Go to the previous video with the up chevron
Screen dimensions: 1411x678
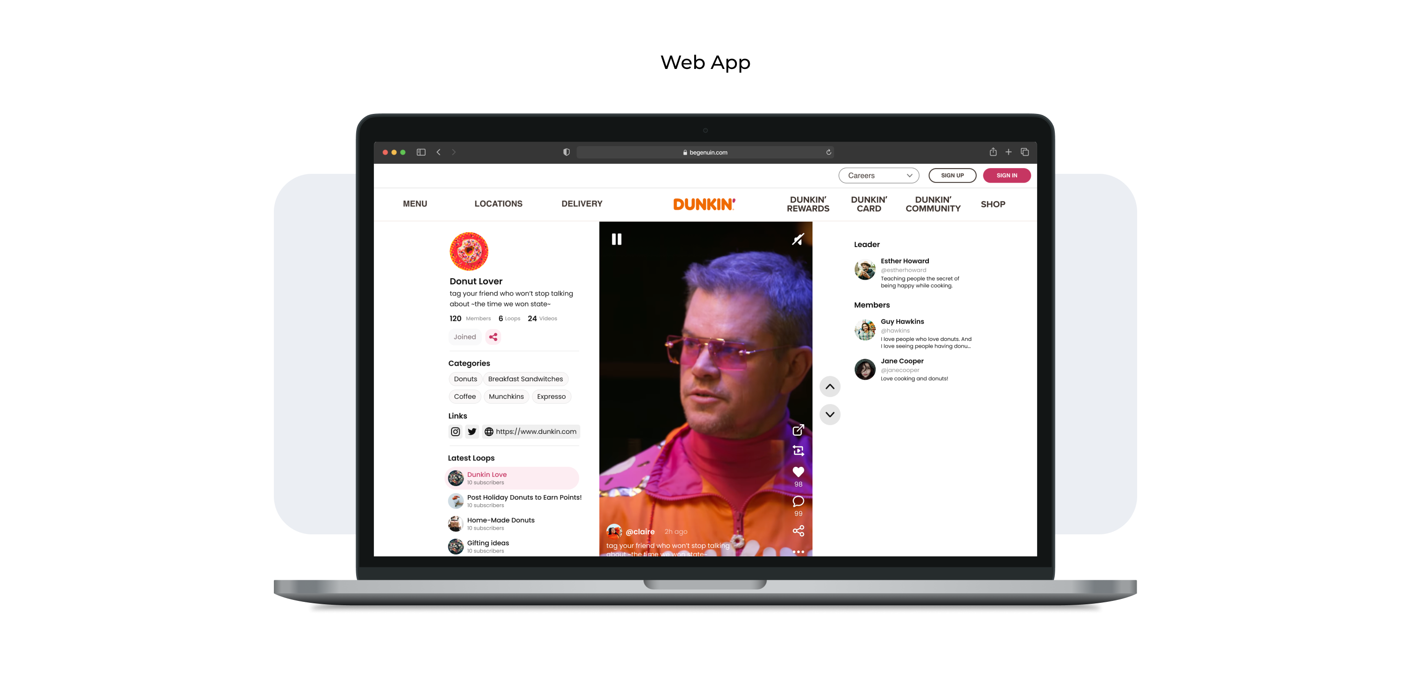(830, 387)
